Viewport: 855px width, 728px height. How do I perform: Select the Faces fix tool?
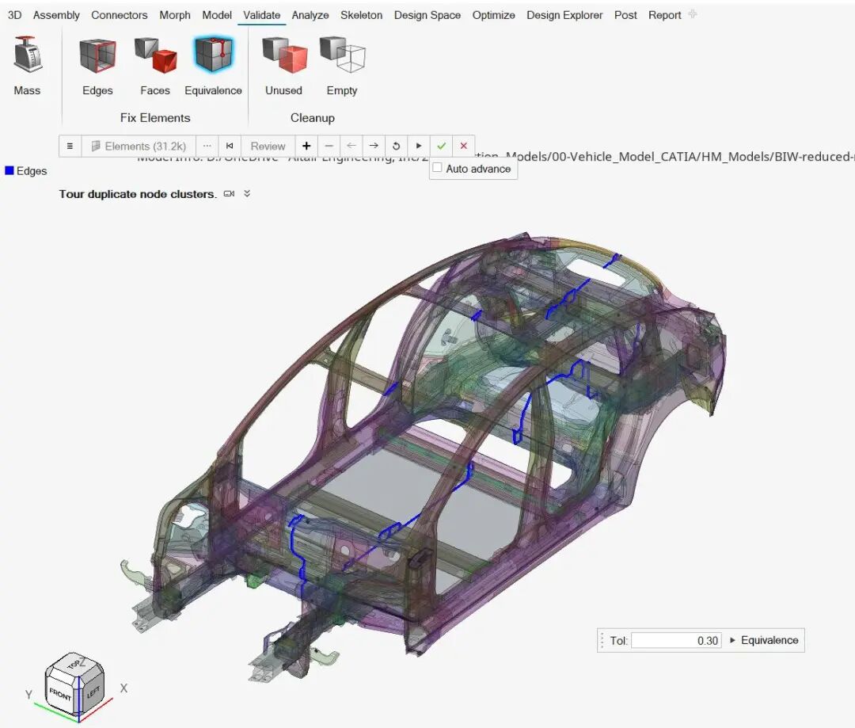pos(155,57)
